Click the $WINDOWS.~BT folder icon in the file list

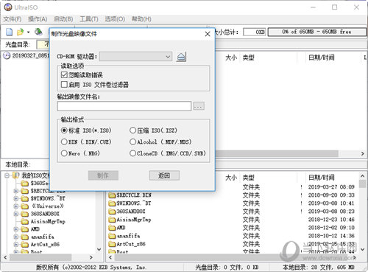coord(112,203)
